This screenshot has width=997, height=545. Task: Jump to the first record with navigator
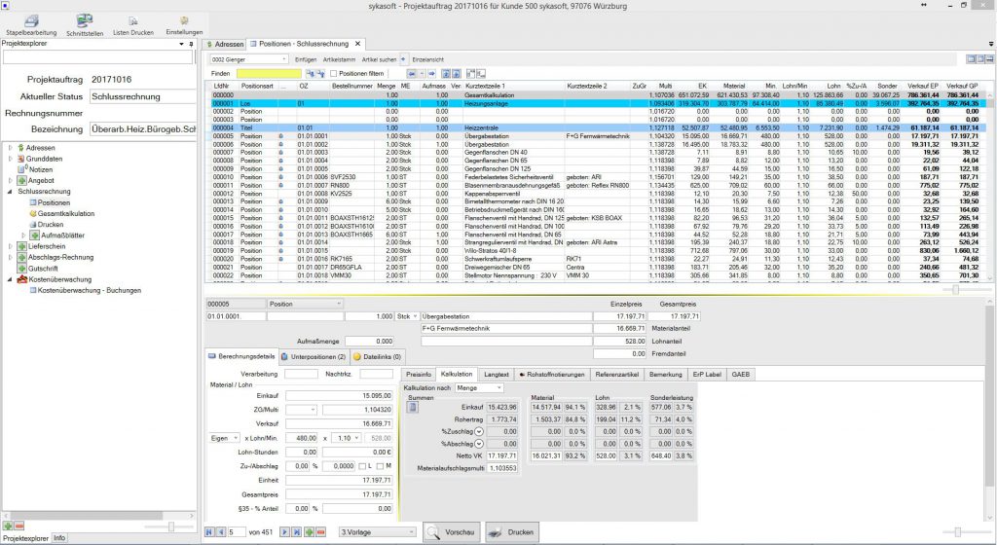point(209,532)
